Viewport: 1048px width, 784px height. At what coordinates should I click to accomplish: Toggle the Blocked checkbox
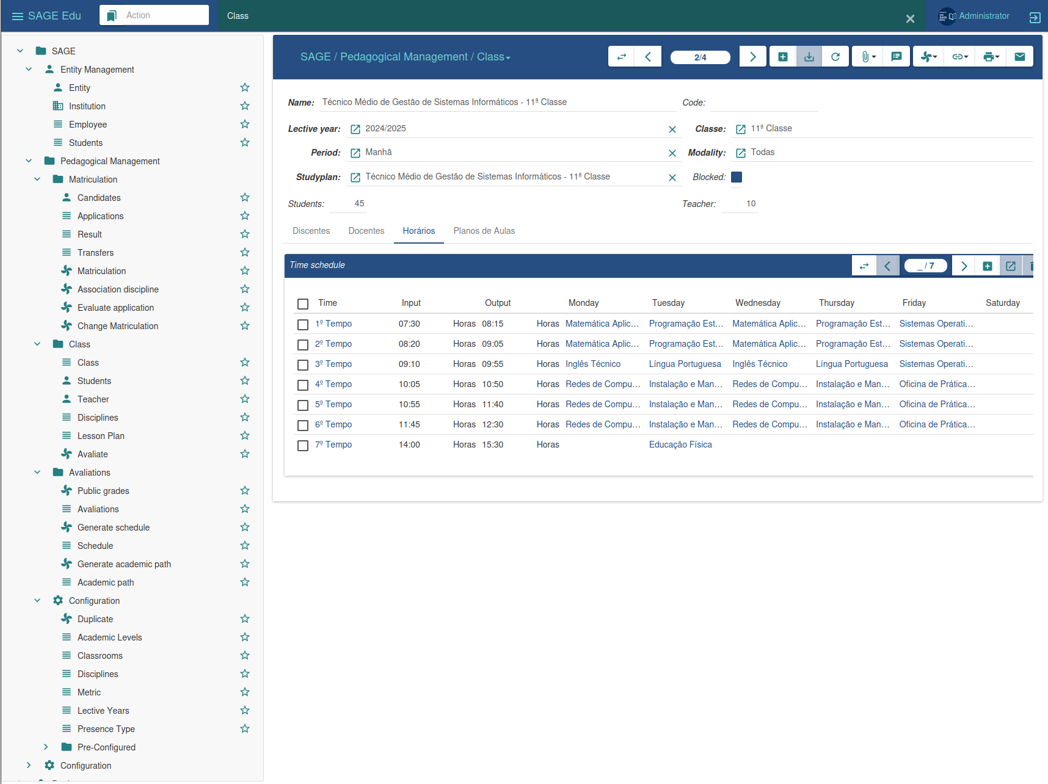point(737,176)
